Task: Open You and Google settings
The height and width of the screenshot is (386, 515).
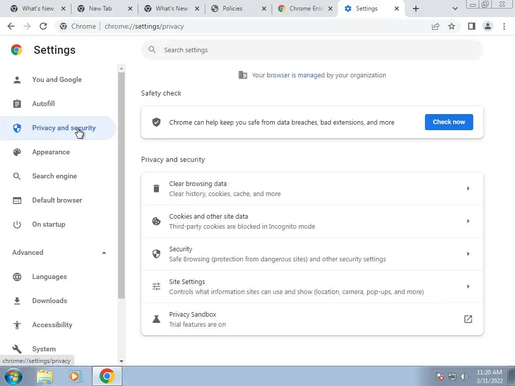Action: pyautogui.click(x=58, y=79)
